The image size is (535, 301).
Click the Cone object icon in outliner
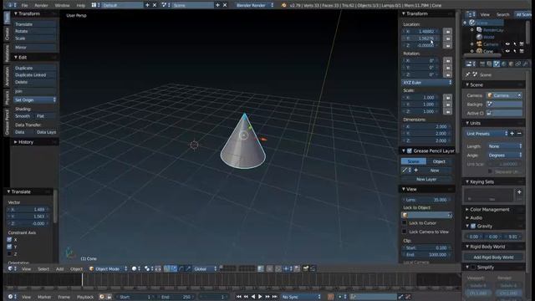pos(479,51)
